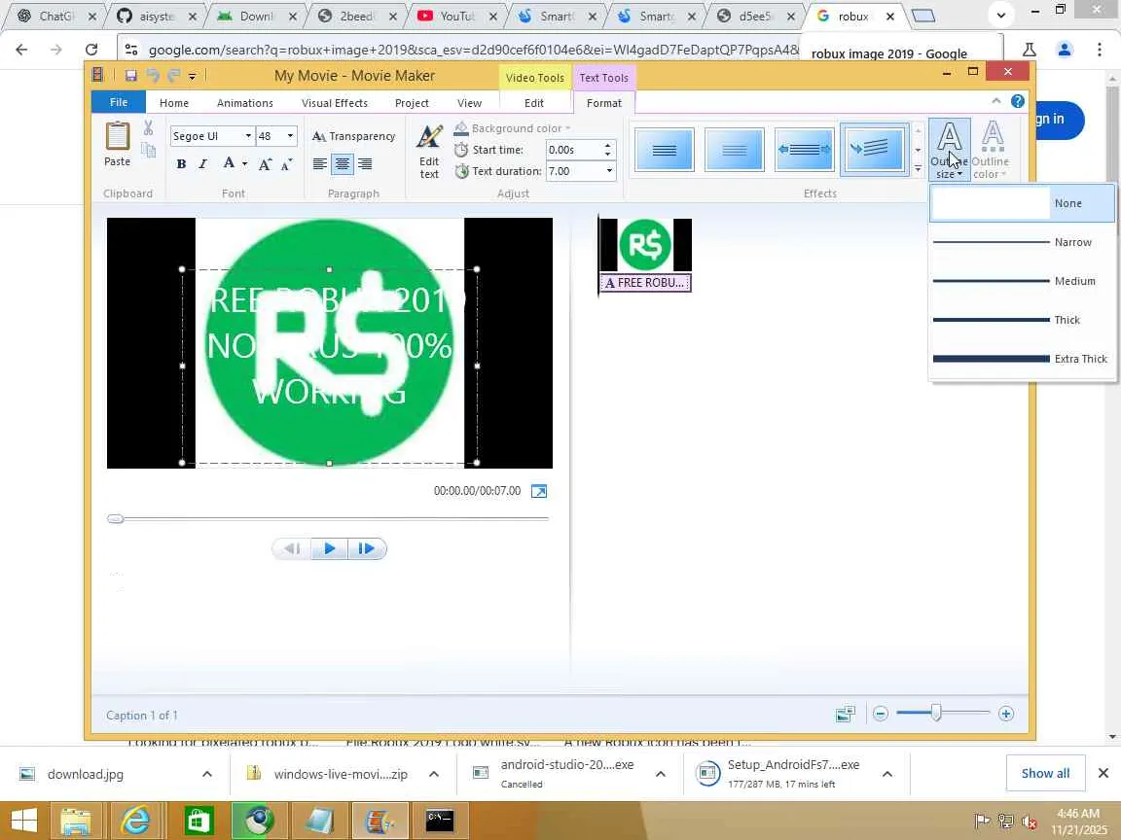1121x840 pixels.
Task: Select the FREE ROBU... caption on storyboard
Action: pos(645,283)
